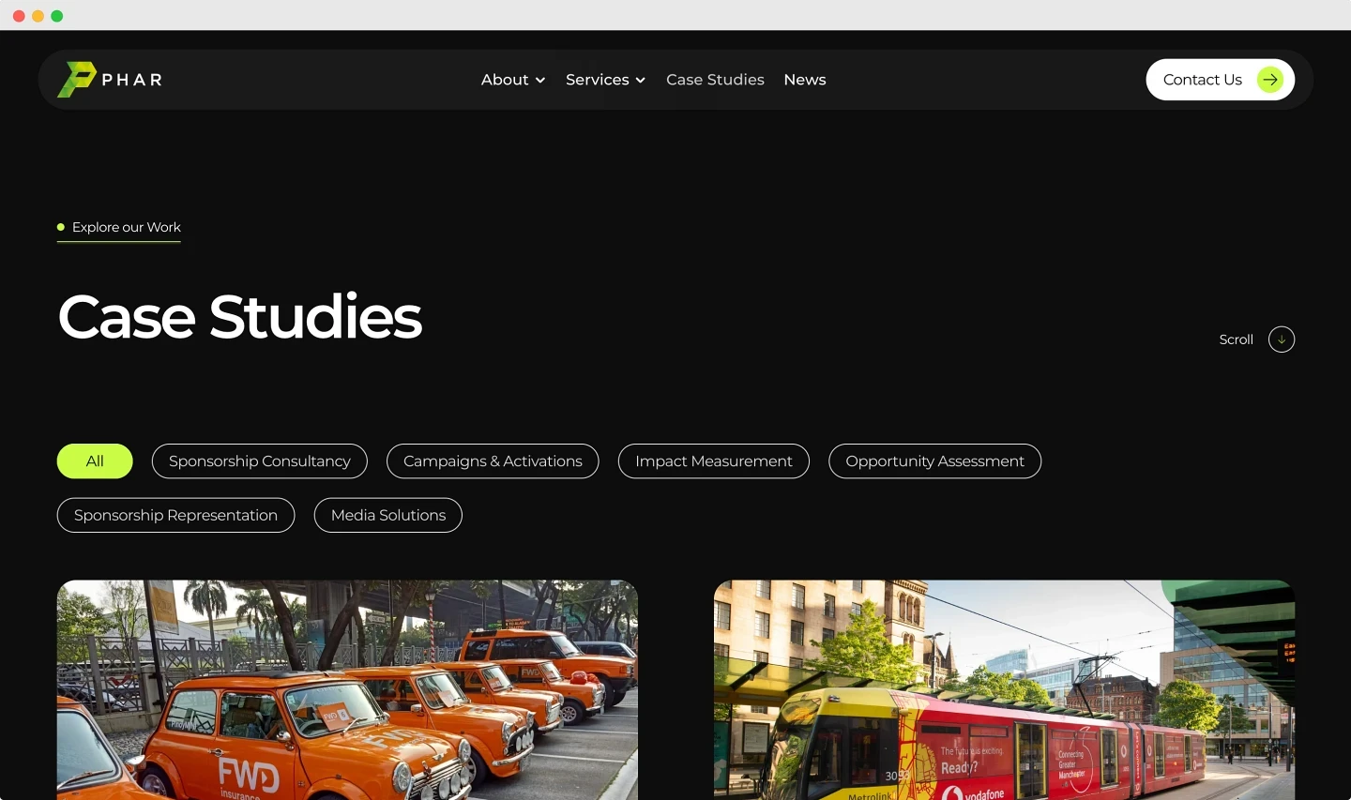Enable the Sponsorship Consultancy filter

coord(259,460)
